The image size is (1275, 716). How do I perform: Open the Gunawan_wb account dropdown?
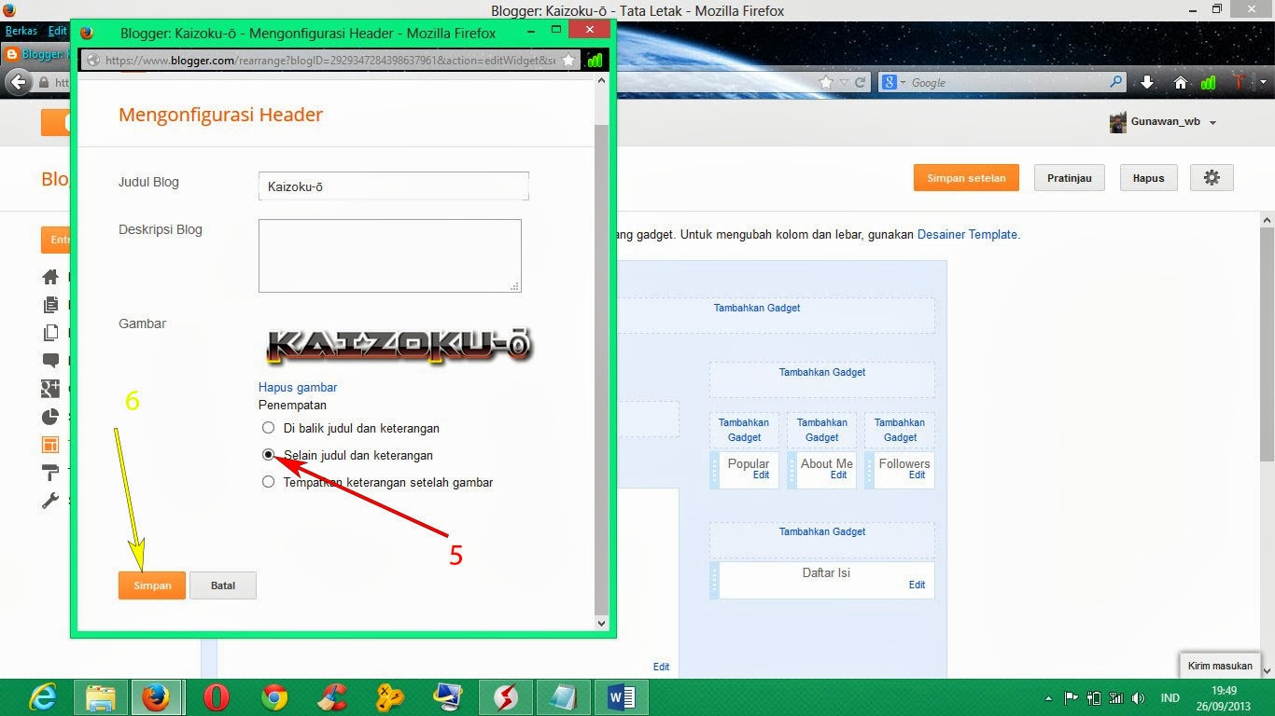point(1164,121)
